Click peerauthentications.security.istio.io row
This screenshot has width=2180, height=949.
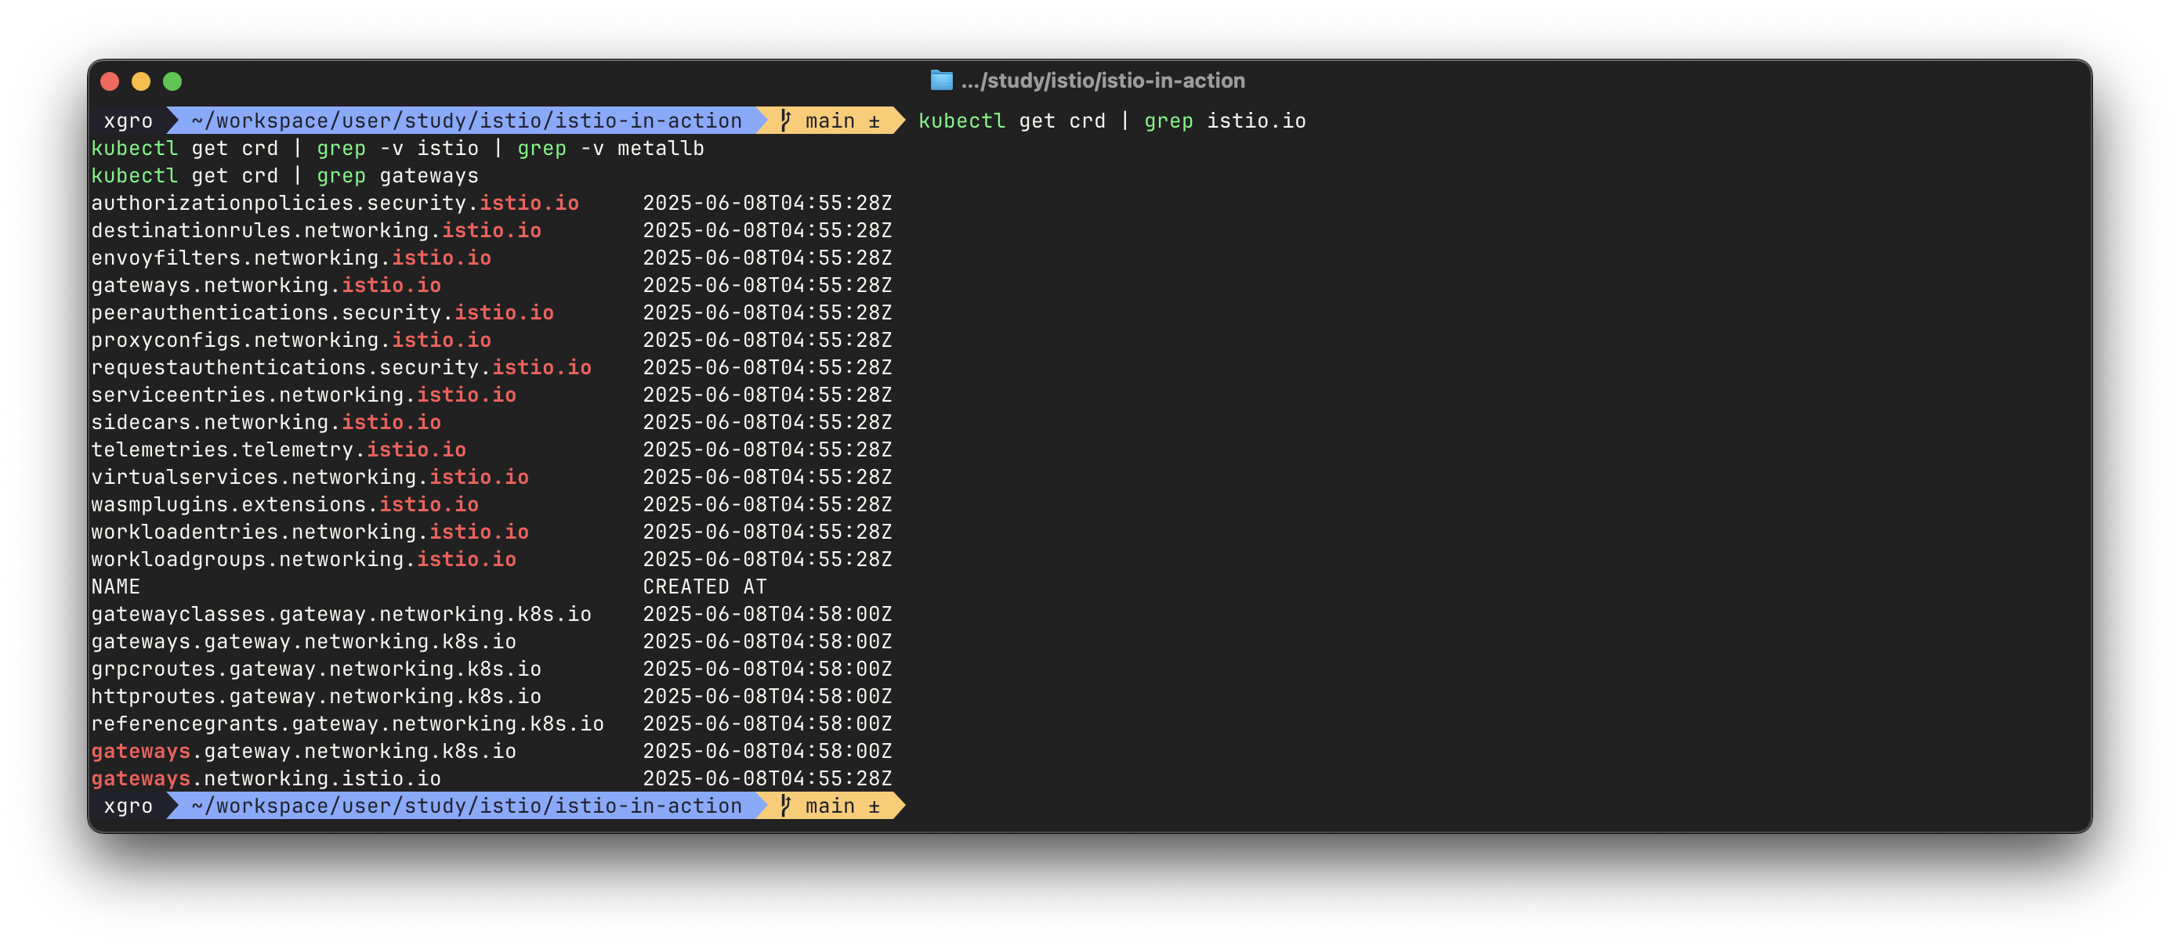tap(491, 313)
